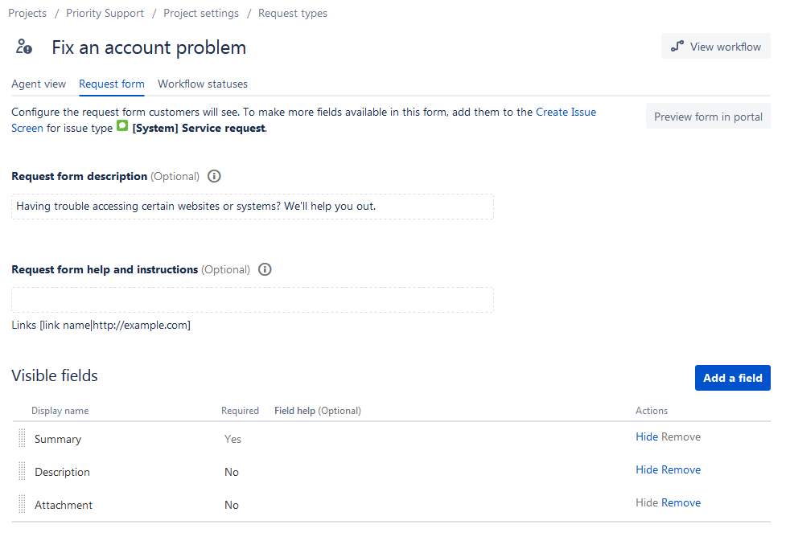Grab the drag handle for Summary row
This screenshot has height=541, width=786.
coord(22,439)
